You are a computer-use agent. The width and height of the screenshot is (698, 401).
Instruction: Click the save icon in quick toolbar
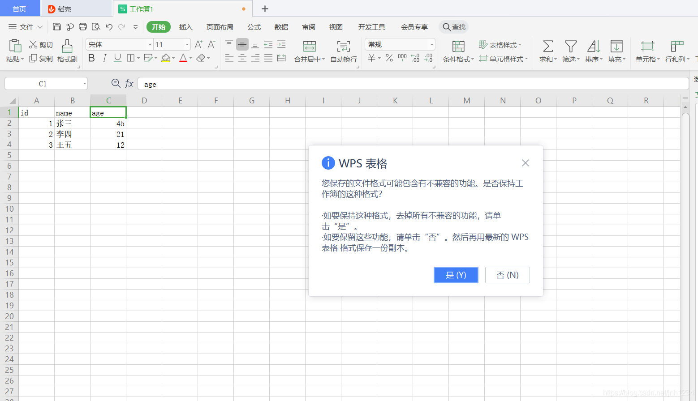click(x=57, y=27)
